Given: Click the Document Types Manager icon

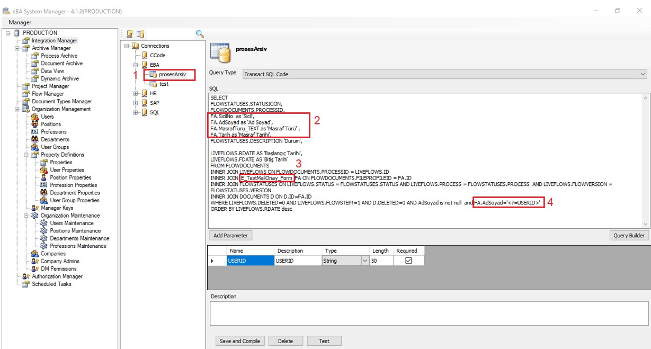Looking at the screenshot, I should coord(25,101).
